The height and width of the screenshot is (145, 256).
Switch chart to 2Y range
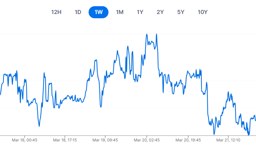pyautogui.click(x=160, y=12)
